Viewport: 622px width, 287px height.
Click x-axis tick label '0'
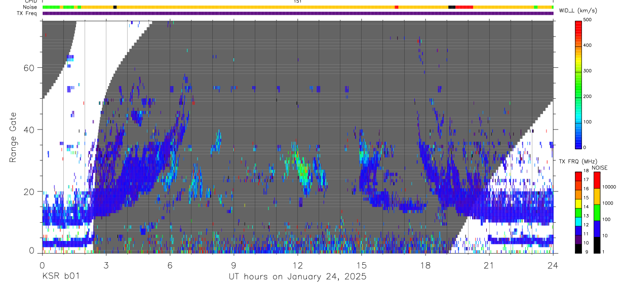(x=42, y=266)
